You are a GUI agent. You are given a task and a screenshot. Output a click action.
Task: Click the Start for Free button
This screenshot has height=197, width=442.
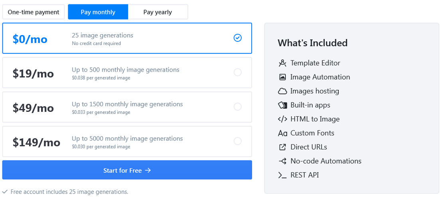coord(127,170)
